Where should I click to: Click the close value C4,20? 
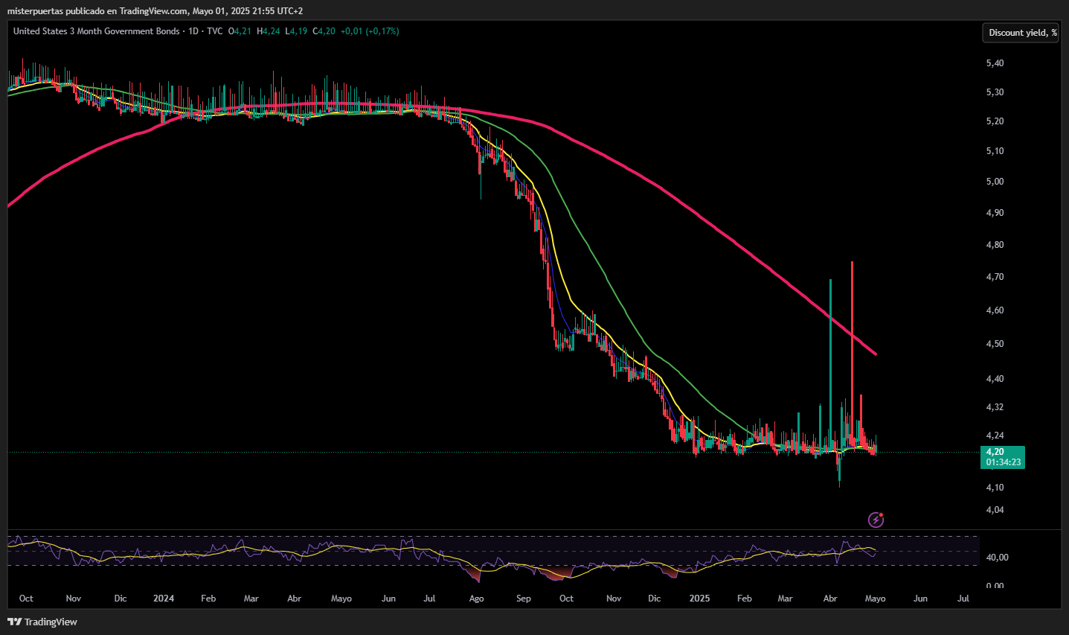324,31
